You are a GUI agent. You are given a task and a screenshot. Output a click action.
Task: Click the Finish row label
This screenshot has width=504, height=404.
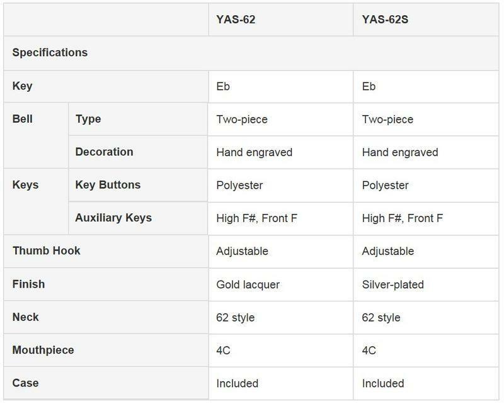point(28,284)
